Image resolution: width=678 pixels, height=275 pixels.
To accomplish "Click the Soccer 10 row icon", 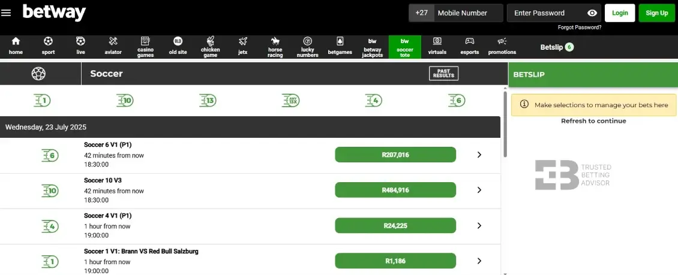I will [x=50, y=191].
